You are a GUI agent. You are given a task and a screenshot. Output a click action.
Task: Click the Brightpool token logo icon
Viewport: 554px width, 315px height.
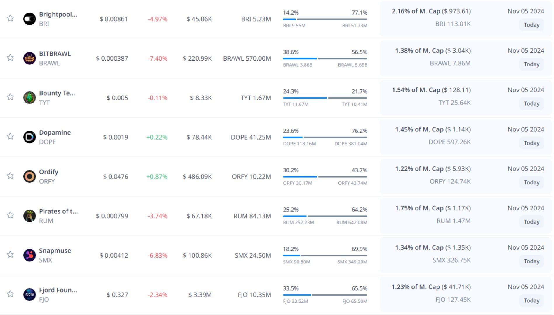point(29,19)
